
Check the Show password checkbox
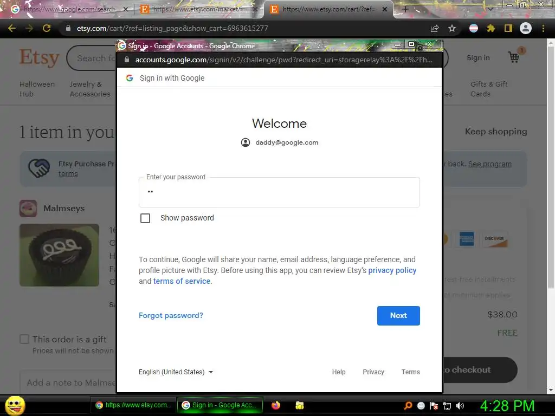pyautogui.click(x=145, y=218)
